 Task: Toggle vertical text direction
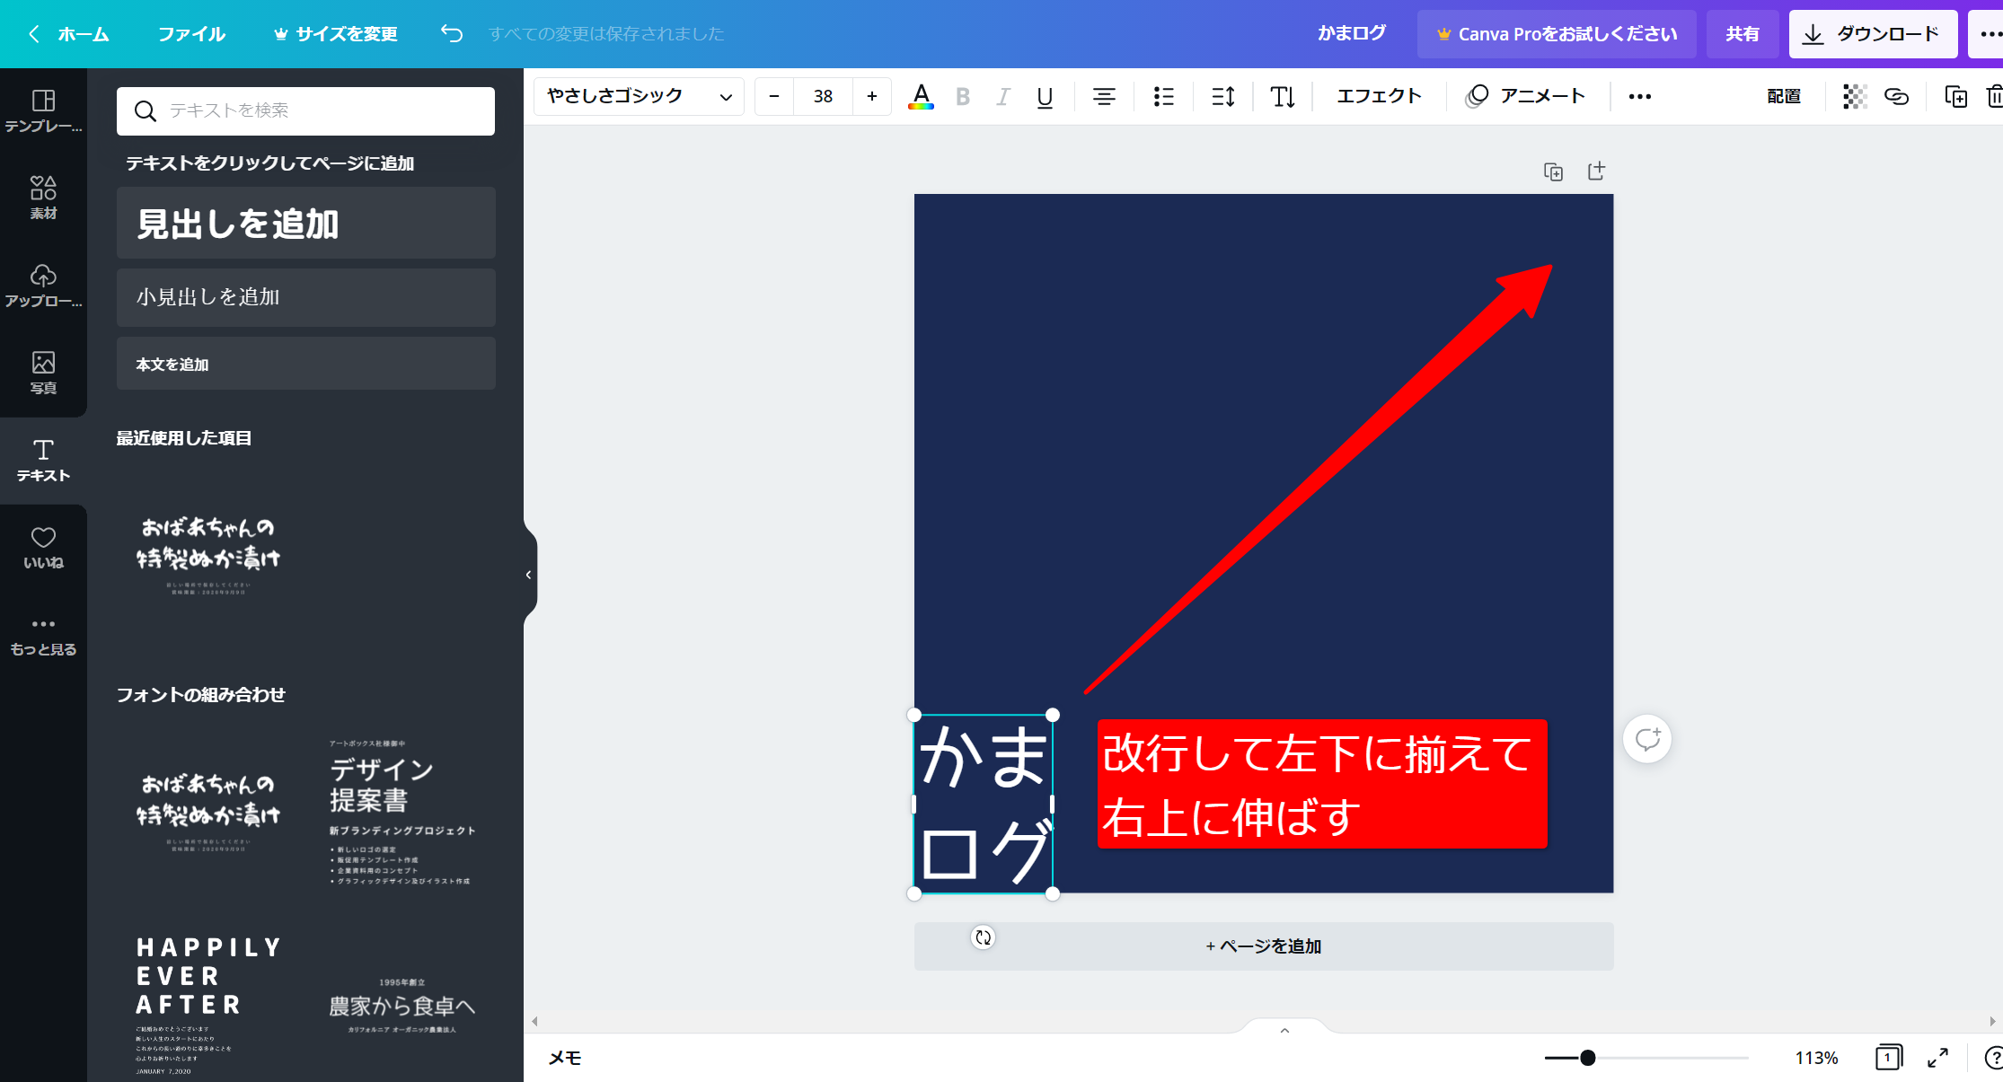pyautogui.click(x=1283, y=96)
